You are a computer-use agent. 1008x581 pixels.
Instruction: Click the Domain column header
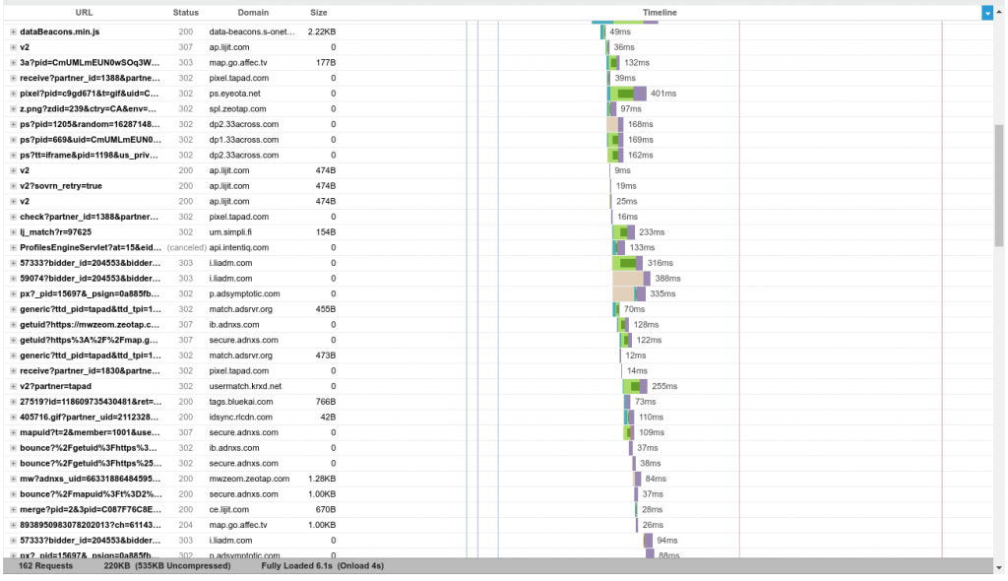(253, 13)
